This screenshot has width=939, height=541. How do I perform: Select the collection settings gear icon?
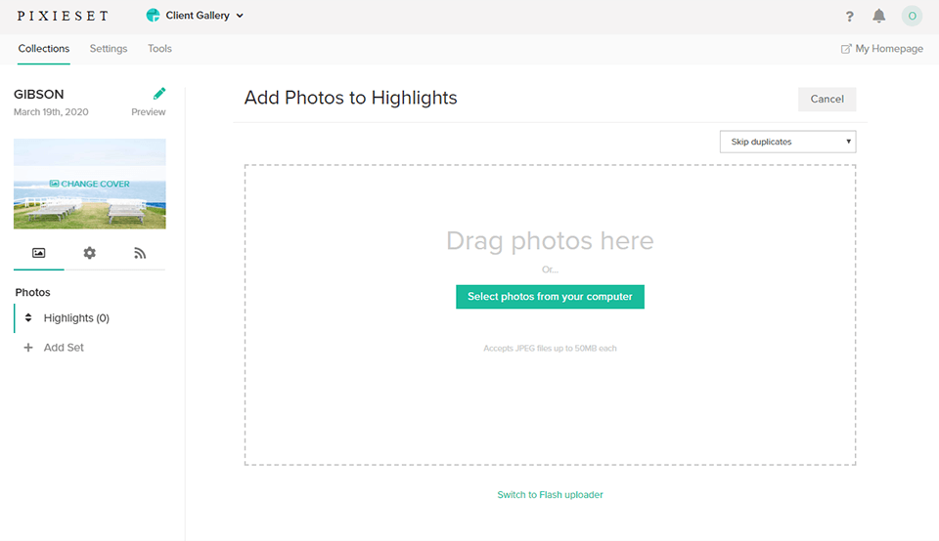coord(89,253)
